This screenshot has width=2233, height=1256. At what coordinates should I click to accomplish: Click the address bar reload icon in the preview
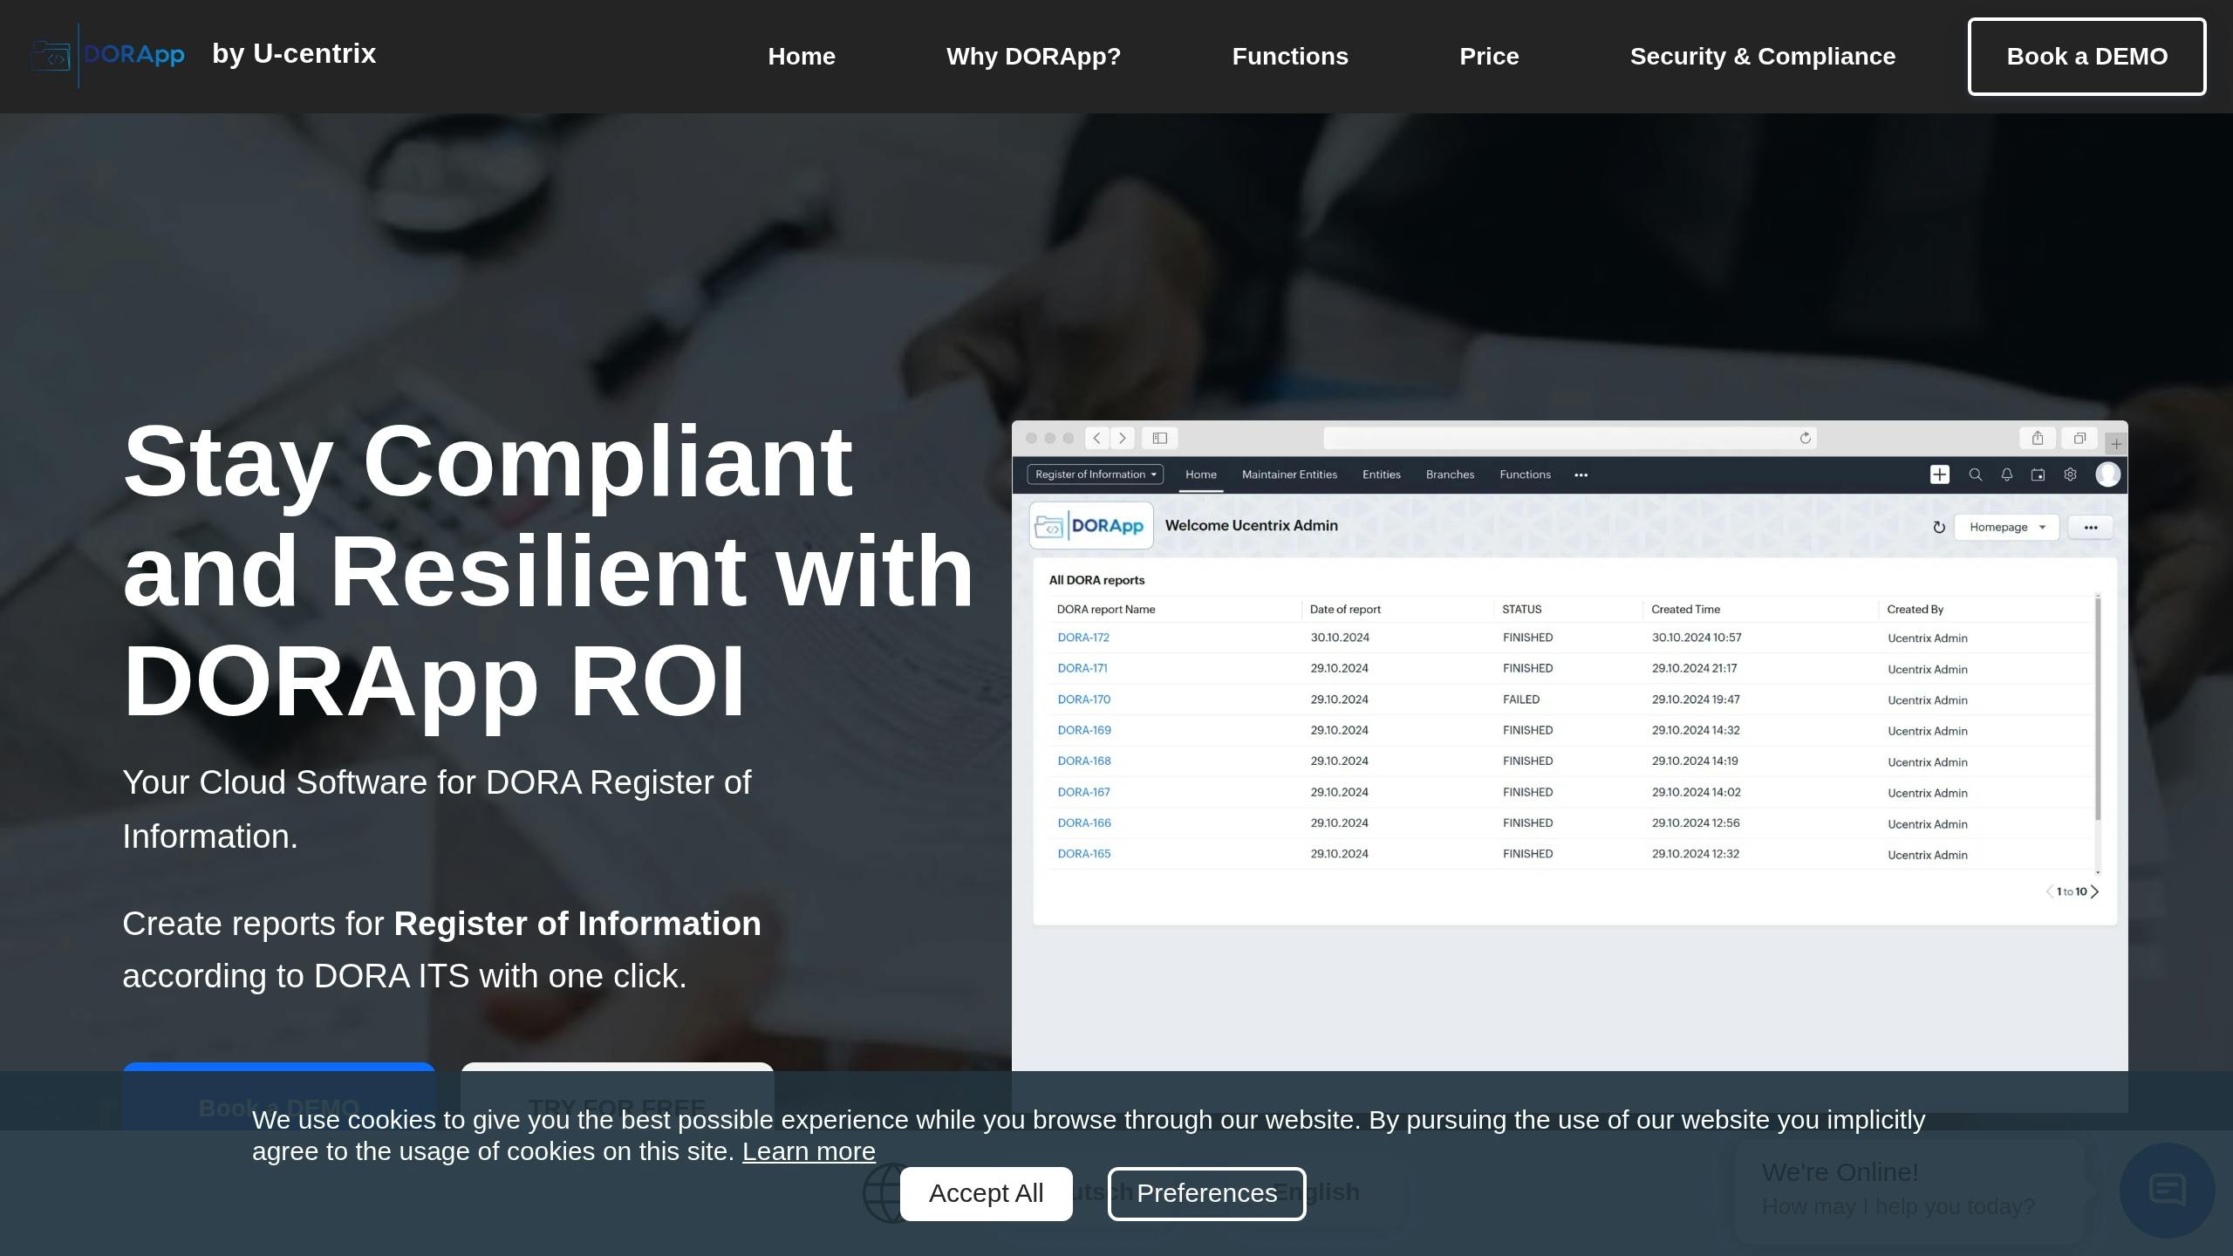click(1805, 438)
